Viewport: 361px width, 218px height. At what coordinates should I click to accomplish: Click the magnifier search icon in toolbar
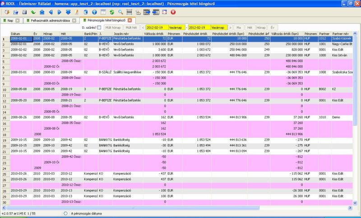click(x=121, y=12)
